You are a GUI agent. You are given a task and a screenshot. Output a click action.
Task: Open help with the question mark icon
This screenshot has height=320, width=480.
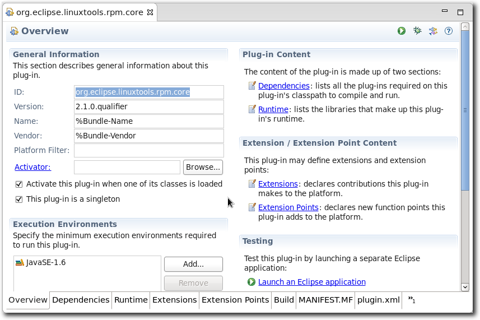[x=449, y=31]
